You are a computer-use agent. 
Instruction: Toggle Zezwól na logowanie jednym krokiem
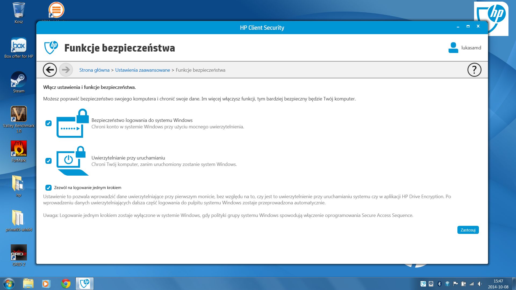48,188
